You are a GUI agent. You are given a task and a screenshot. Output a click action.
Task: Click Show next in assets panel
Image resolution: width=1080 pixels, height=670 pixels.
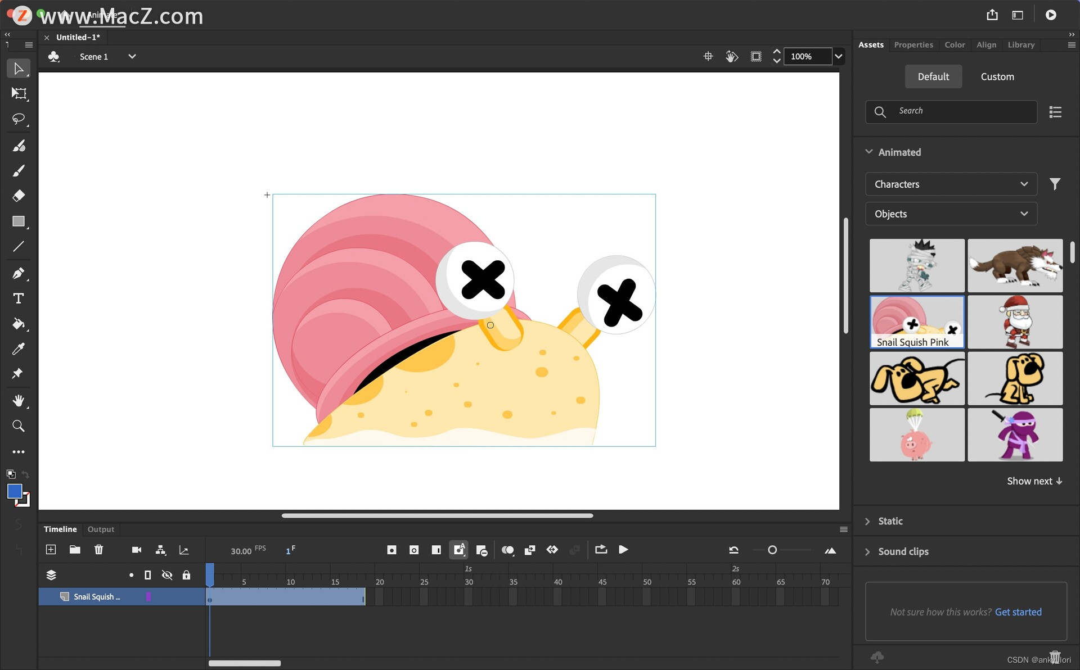1034,481
